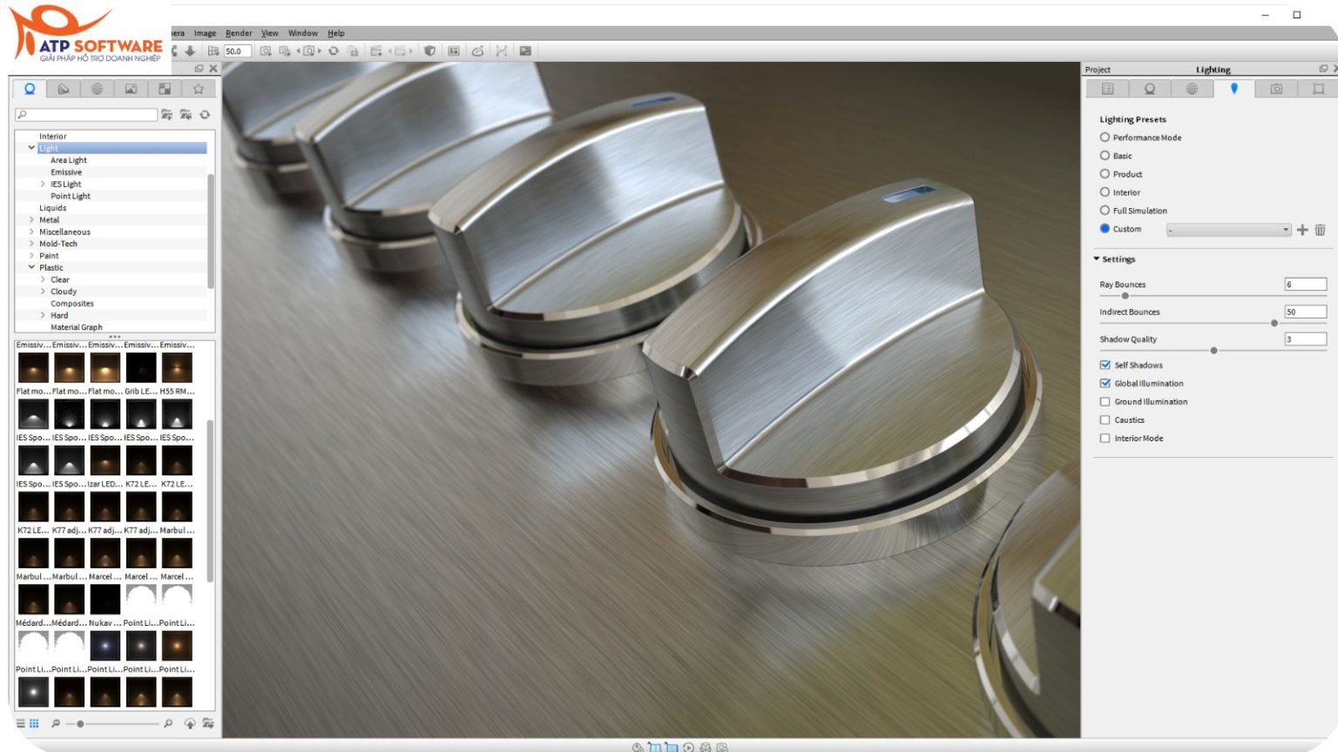Click the Lighting bulb tab in the Project panel
This screenshot has height=752, width=1338.
point(1234,88)
